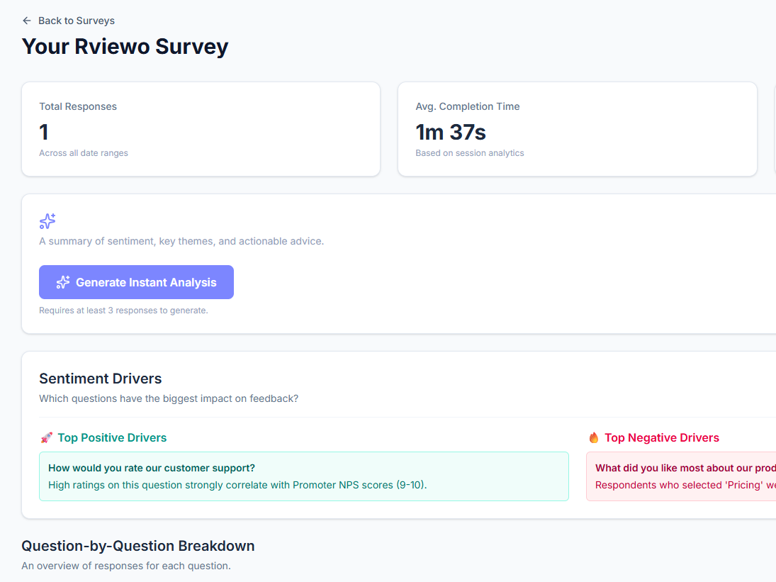Click the Question-by-Question Breakdown heading
776x582 pixels.
point(137,546)
